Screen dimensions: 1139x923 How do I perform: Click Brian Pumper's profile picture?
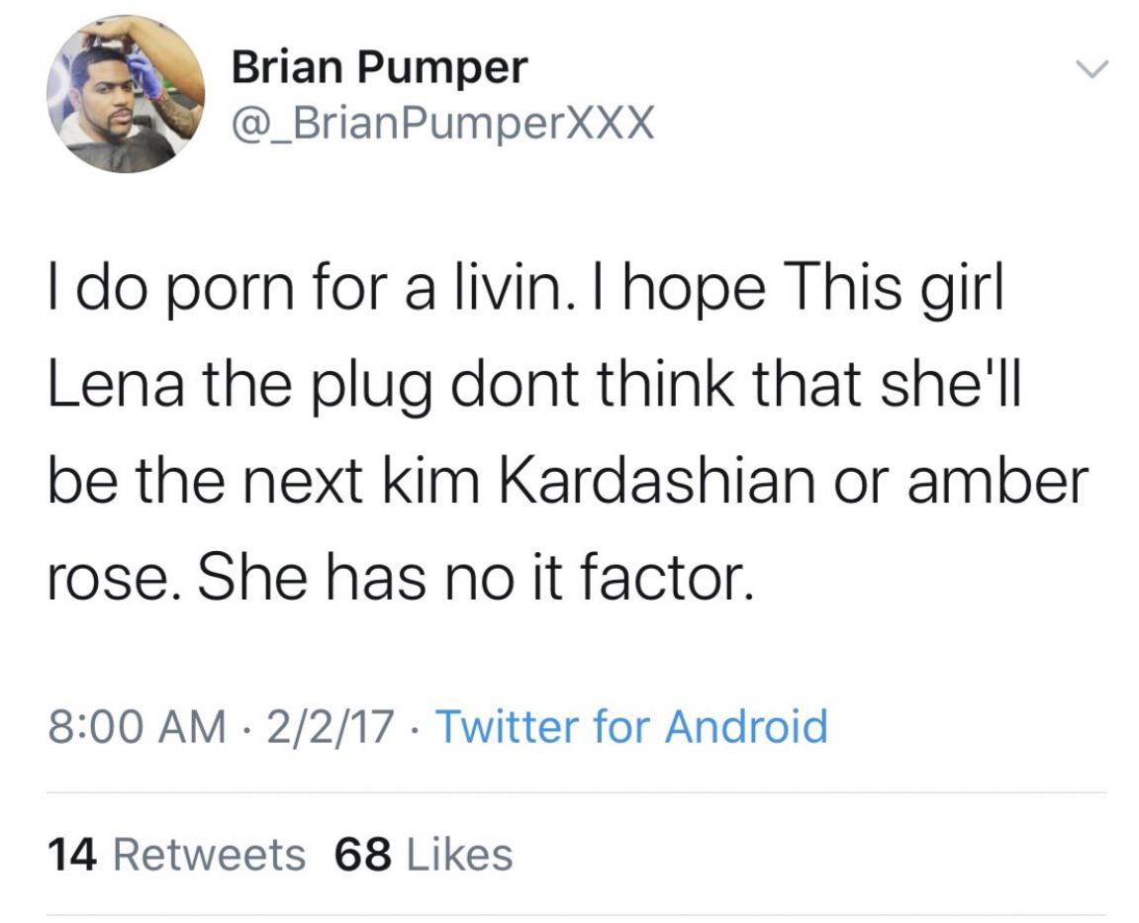click(124, 93)
